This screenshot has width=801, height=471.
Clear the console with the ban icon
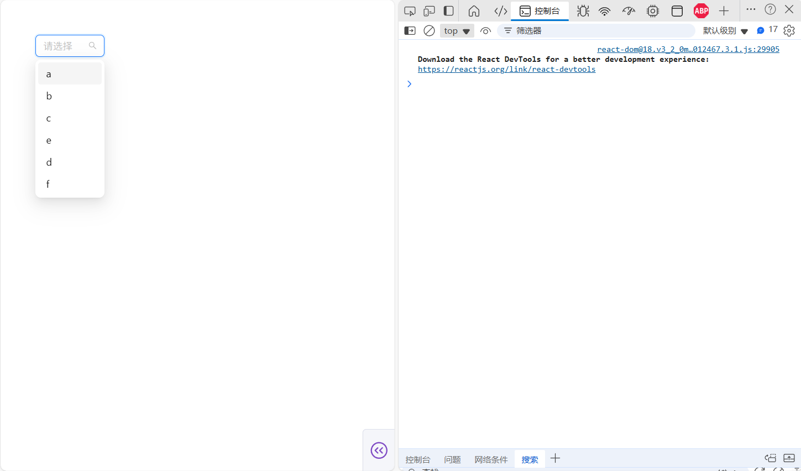[x=429, y=31]
